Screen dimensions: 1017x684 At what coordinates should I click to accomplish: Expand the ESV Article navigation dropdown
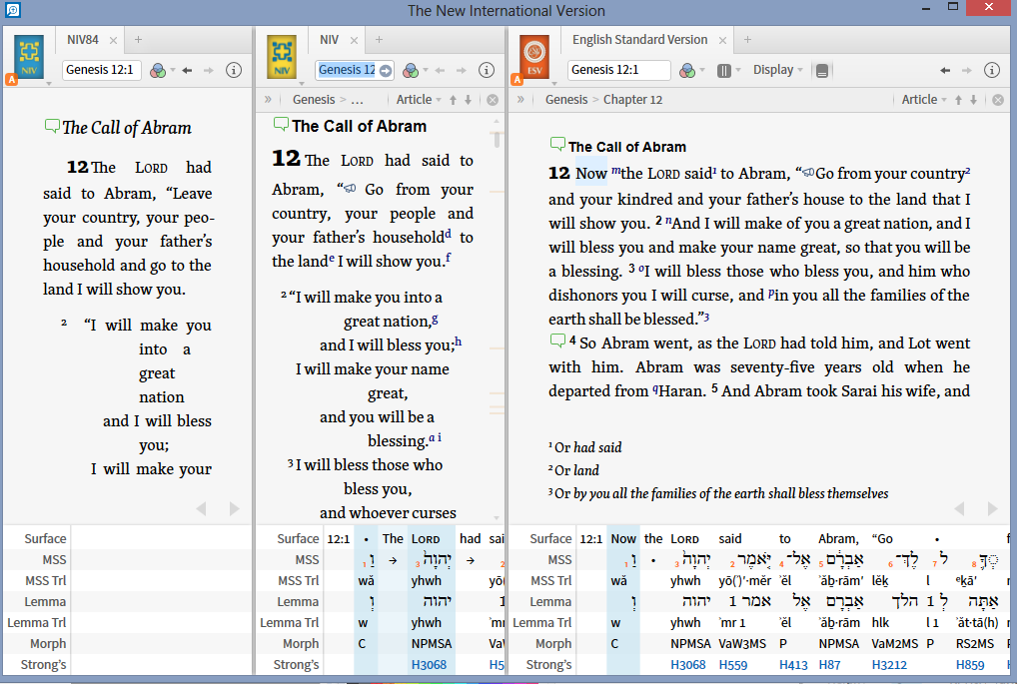(924, 100)
